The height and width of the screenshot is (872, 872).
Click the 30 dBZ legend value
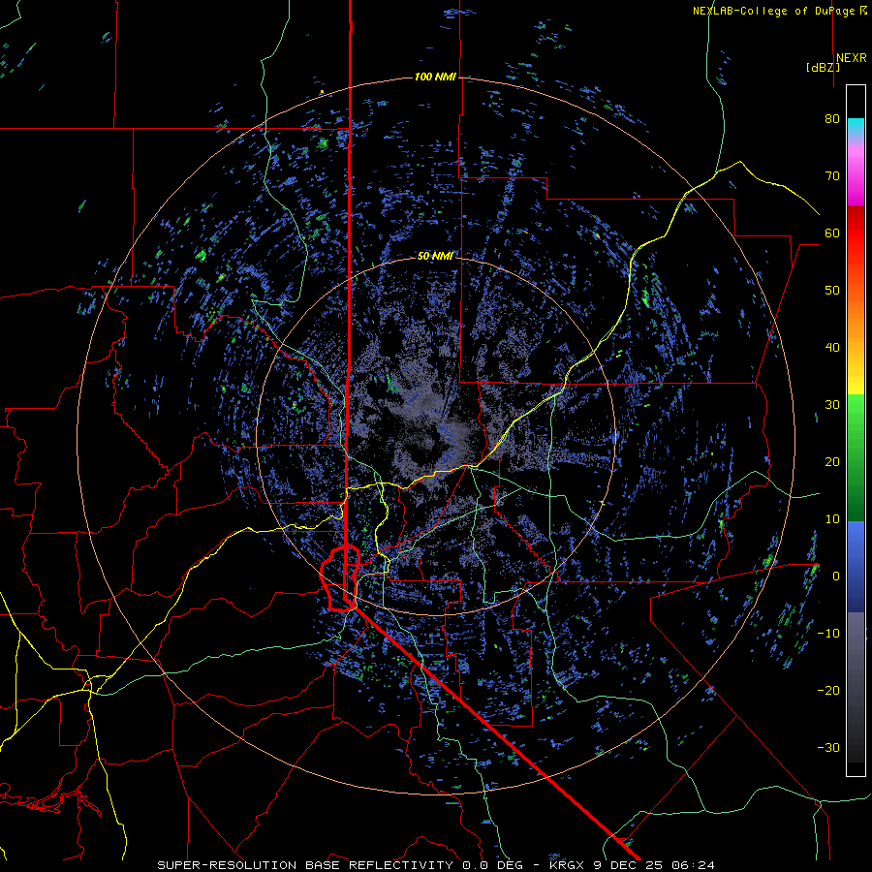click(x=832, y=405)
